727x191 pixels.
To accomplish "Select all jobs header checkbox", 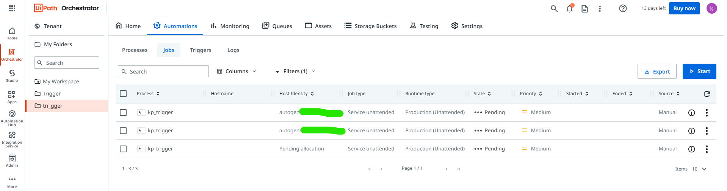I will 123,94.
